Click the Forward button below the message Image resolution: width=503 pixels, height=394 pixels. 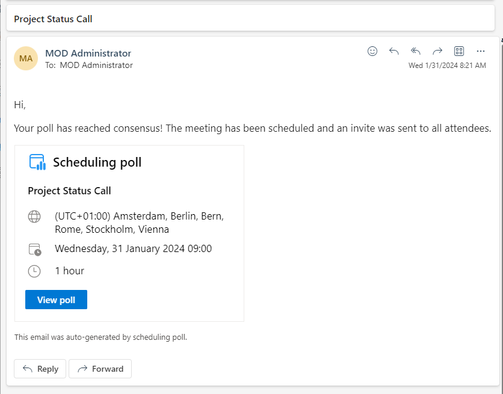(100, 369)
